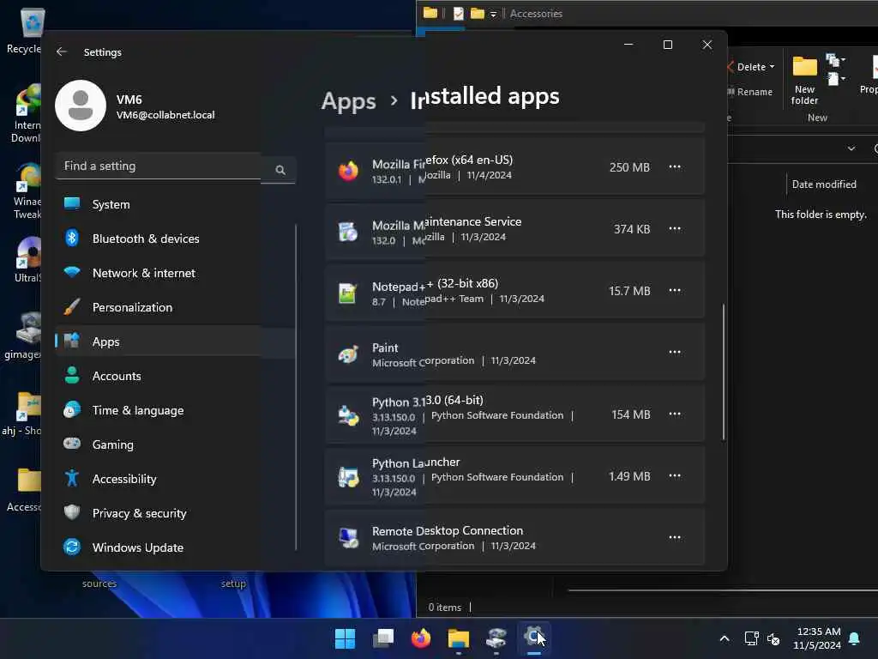878x659 pixels.
Task: Click the Date modified column header
Action: 824,184
